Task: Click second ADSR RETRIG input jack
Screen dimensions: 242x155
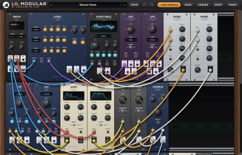Action: 108,132
